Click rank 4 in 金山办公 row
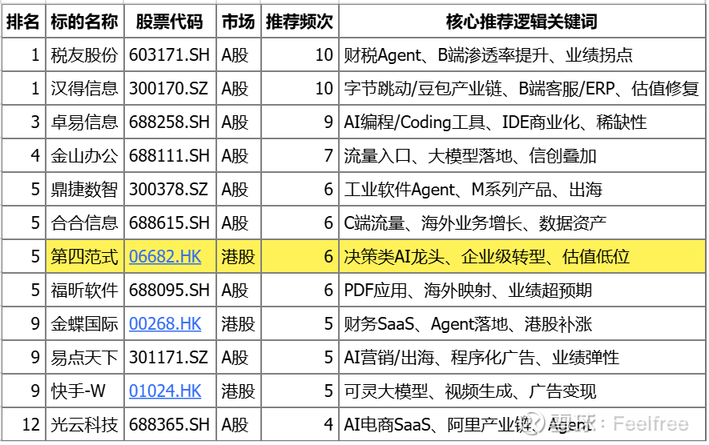The width and height of the screenshot is (709, 445). (x=23, y=155)
